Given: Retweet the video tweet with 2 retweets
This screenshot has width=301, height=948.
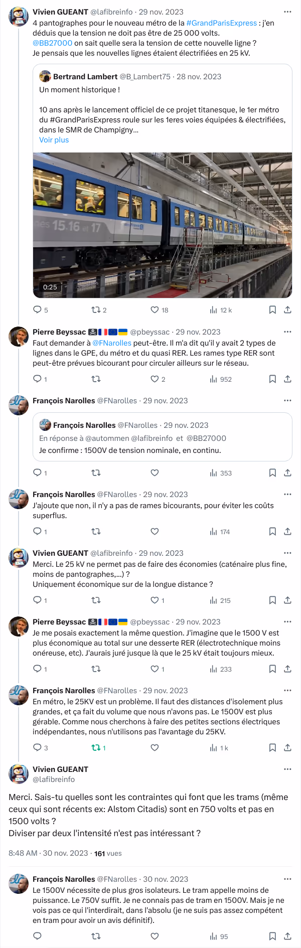Looking at the screenshot, I should (96, 309).
